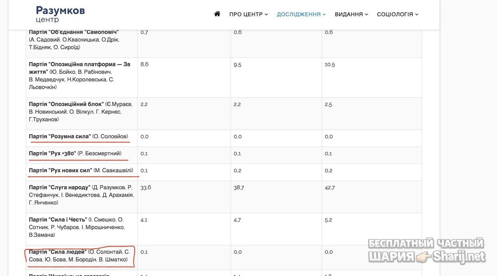The image size is (497, 276).
Task: Click the value 9,5 in Опозиційна платформа row
Action: 238,64
